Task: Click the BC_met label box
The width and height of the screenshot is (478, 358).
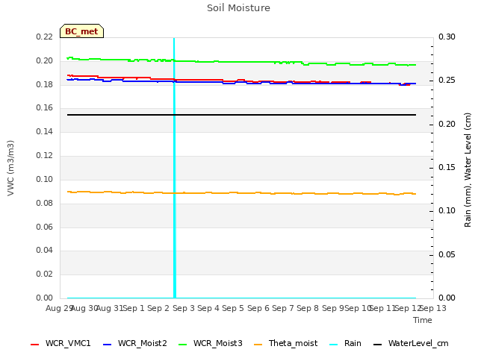Action: [81, 31]
